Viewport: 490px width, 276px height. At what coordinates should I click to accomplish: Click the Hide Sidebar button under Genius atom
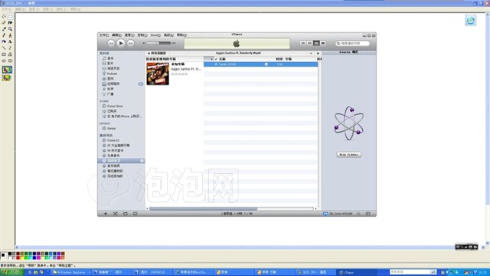click(x=349, y=155)
